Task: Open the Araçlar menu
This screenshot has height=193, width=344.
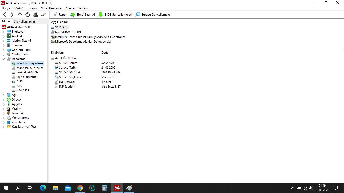Action: (x=70, y=8)
